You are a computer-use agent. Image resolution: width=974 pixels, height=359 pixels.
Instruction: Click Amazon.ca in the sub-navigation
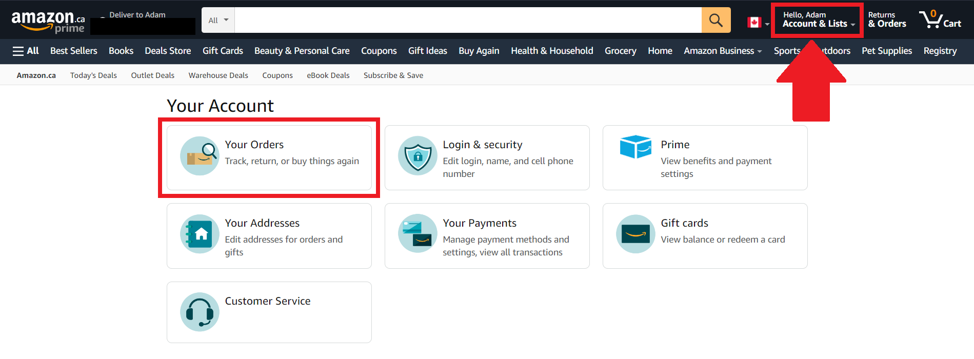tap(36, 75)
